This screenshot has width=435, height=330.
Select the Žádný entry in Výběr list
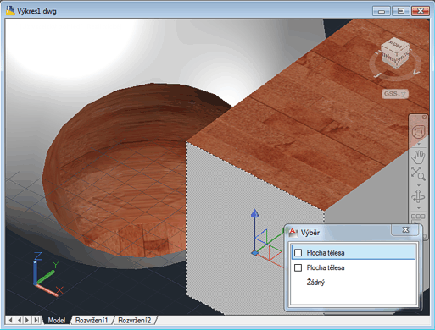[315, 283]
